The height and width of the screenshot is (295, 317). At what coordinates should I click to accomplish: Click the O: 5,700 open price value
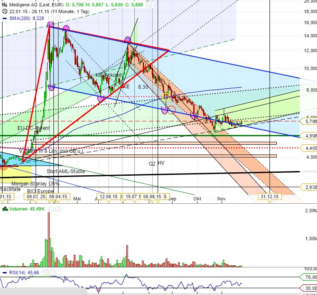[75, 5]
